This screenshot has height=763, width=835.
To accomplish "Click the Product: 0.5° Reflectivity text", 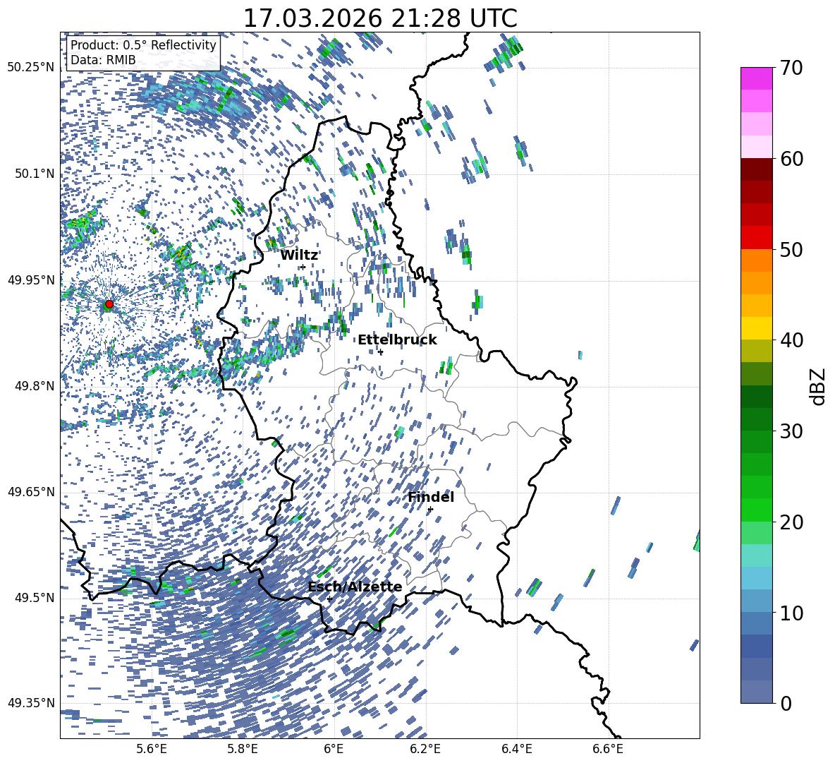I will click(x=143, y=45).
